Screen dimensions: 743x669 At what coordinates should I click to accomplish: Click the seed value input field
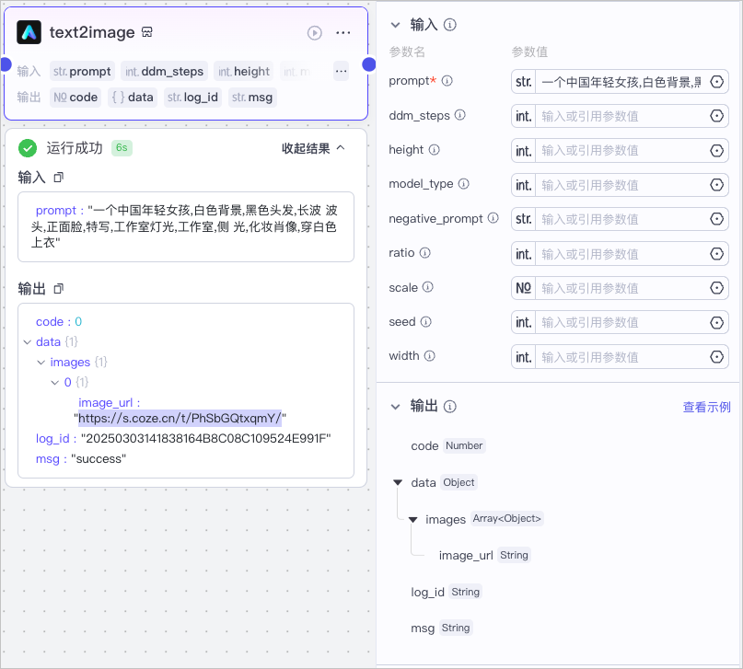[621, 322]
